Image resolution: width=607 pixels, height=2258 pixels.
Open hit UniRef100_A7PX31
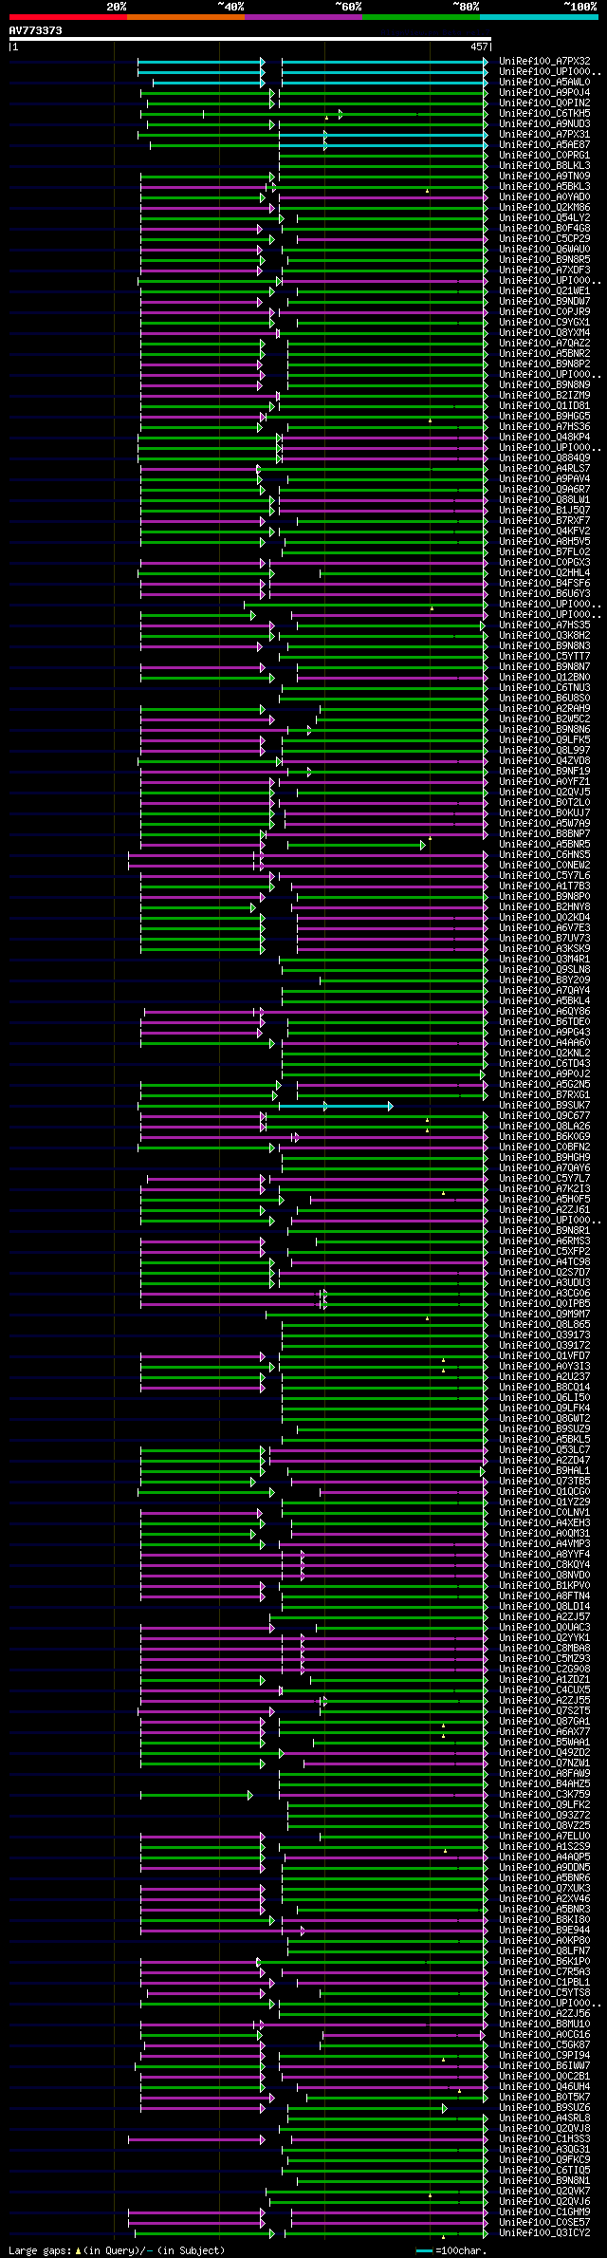point(544,134)
